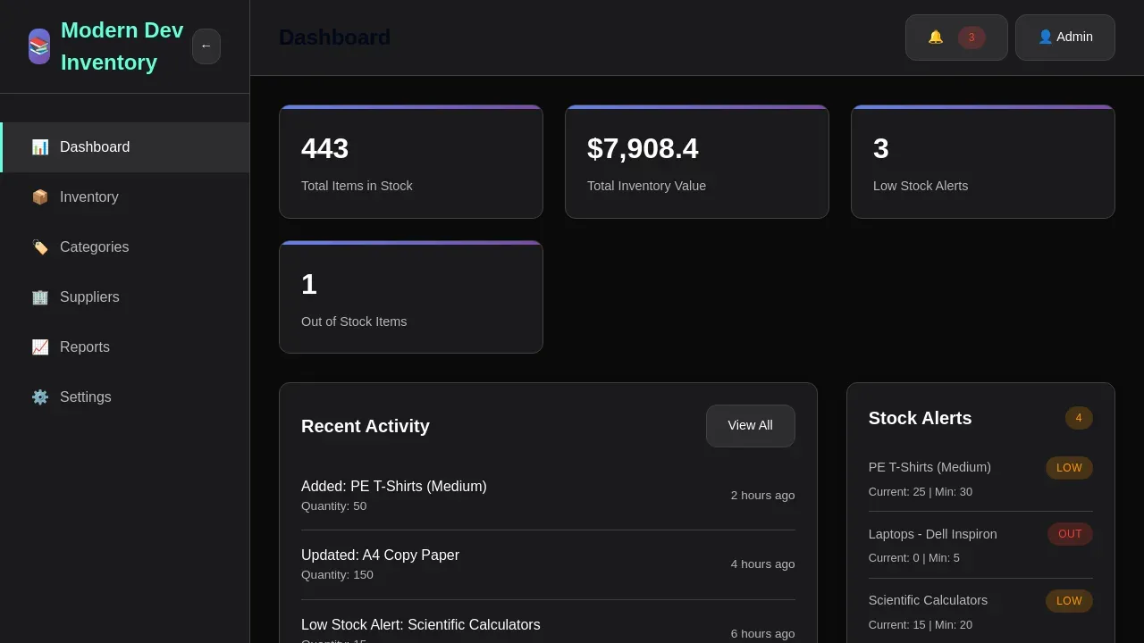Open the Admin user menu
The image size is (1144, 643).
[1064, 38]
